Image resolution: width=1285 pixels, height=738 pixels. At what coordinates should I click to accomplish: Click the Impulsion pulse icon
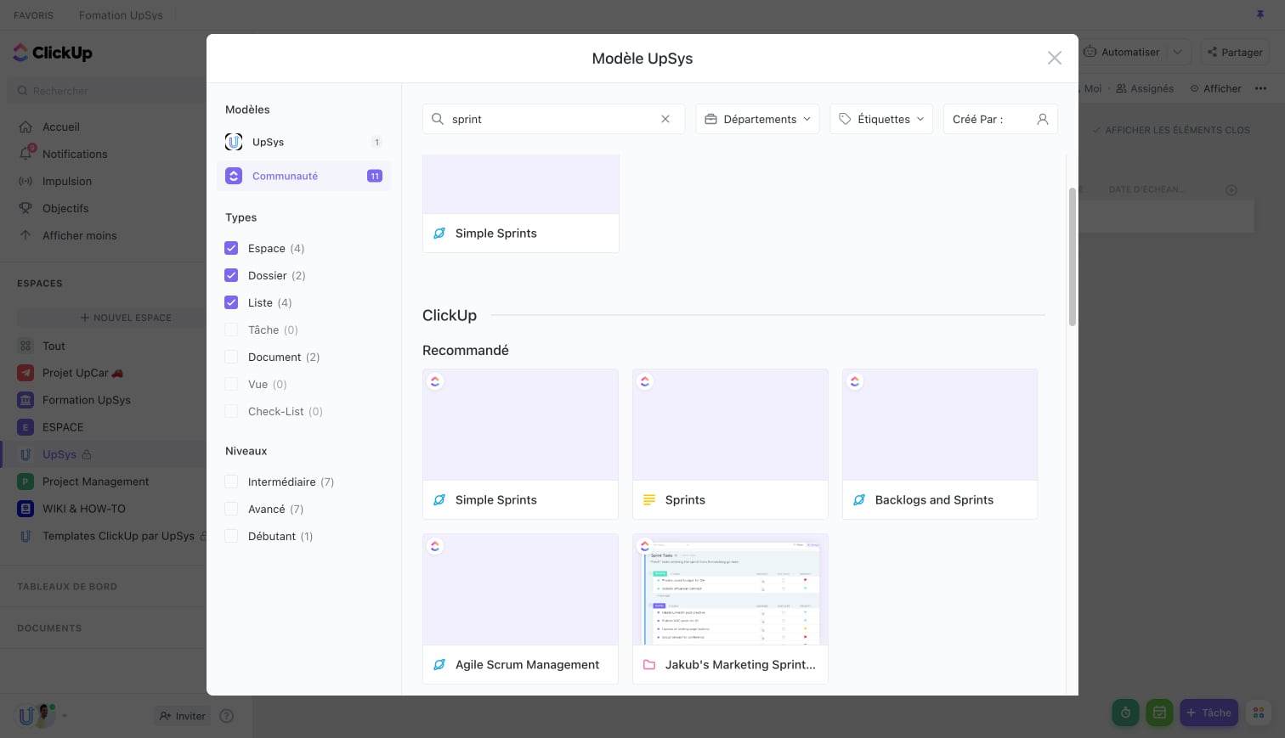pyautogui.click(x=25, y=181)
